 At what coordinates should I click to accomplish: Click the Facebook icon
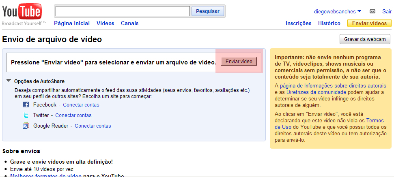tap(26, 105)
